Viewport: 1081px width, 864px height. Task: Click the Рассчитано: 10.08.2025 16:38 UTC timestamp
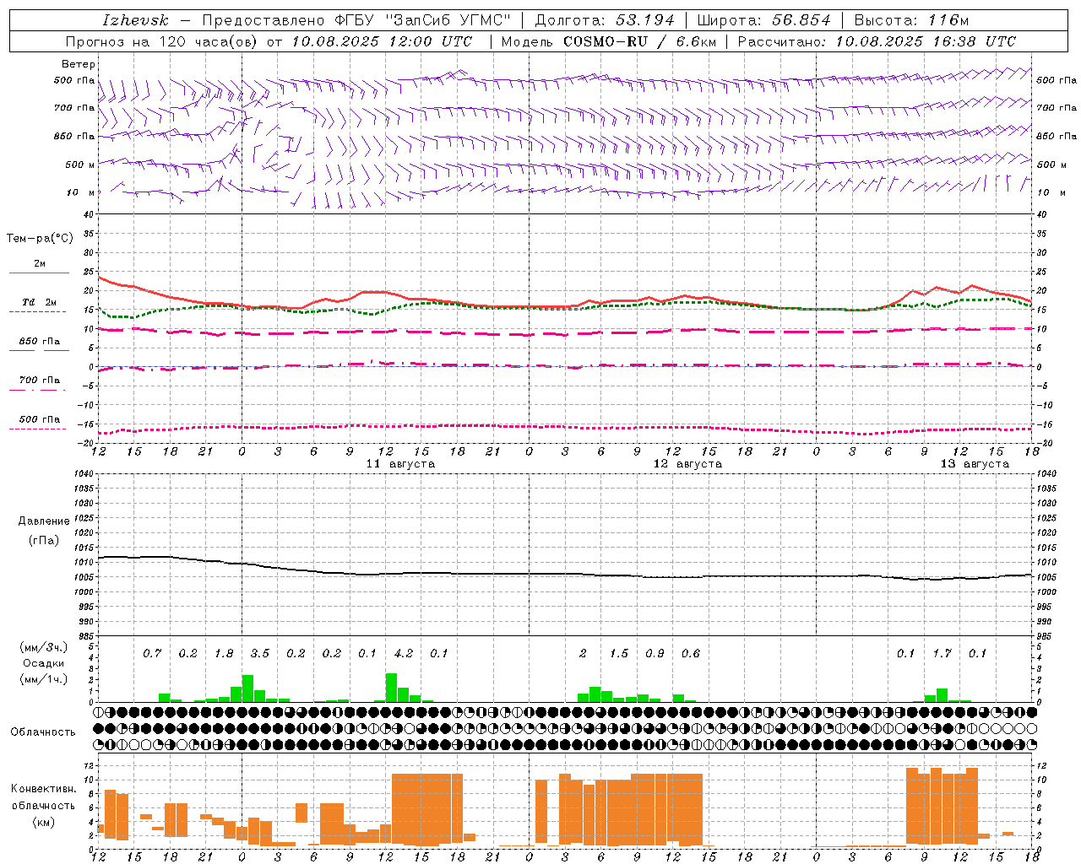877,41
